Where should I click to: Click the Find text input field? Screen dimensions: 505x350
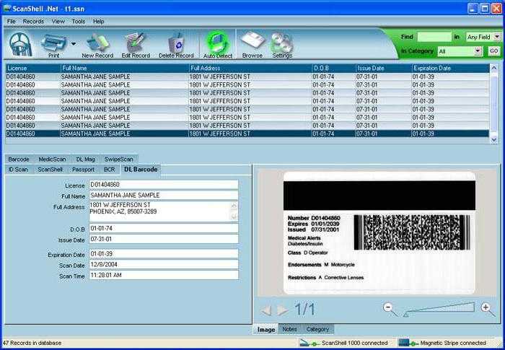[434, 37]
